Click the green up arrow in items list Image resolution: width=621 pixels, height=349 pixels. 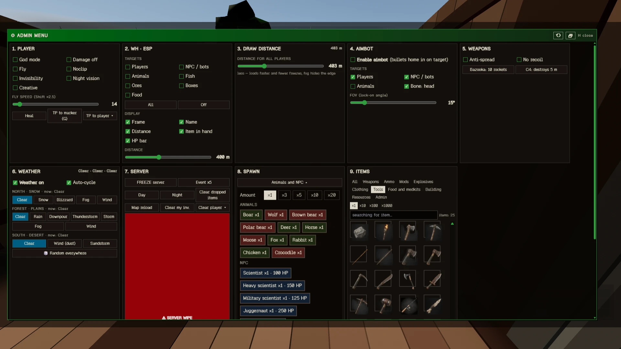tap(452, 224)
